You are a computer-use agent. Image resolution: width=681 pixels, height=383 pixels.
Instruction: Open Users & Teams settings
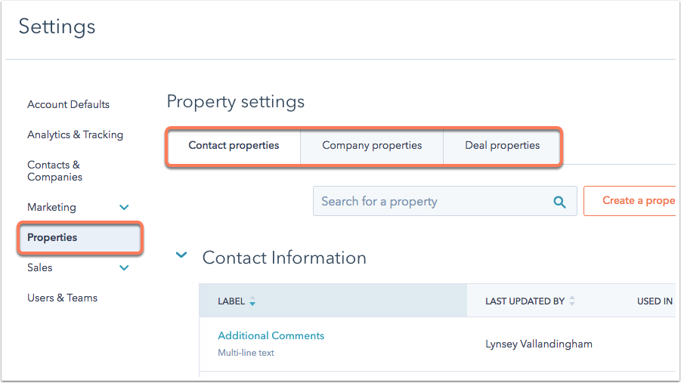pos(62,298)
